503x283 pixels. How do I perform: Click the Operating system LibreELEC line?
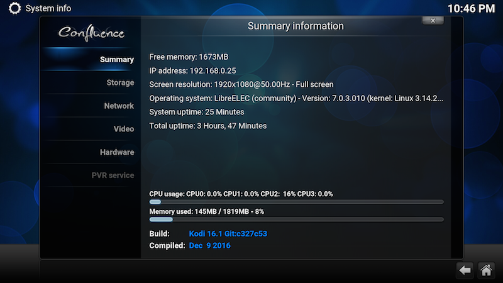click(296, 98)
